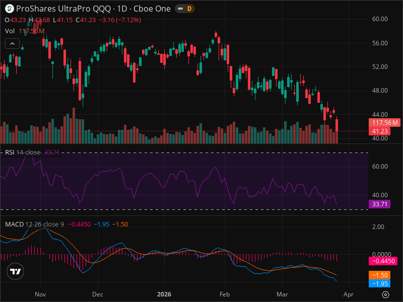Click the low price L41.15 value
The width and height of the screenshot is (403, 302).
[62, 20]
